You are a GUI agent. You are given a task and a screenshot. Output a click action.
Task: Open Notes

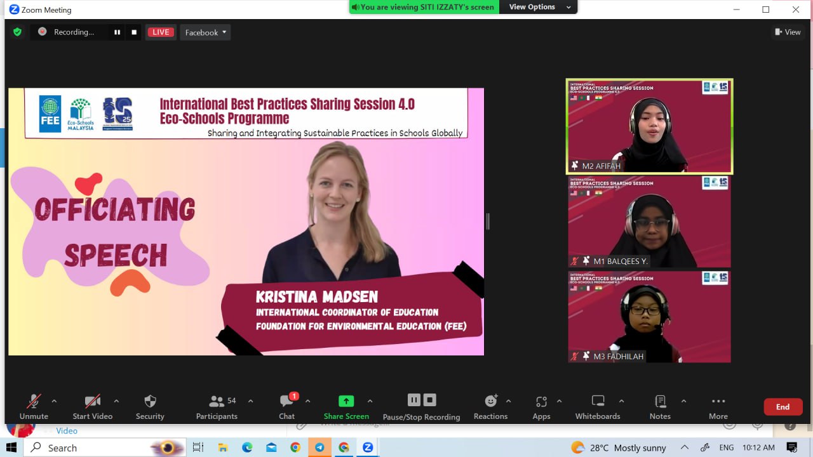tap(660, 407)
